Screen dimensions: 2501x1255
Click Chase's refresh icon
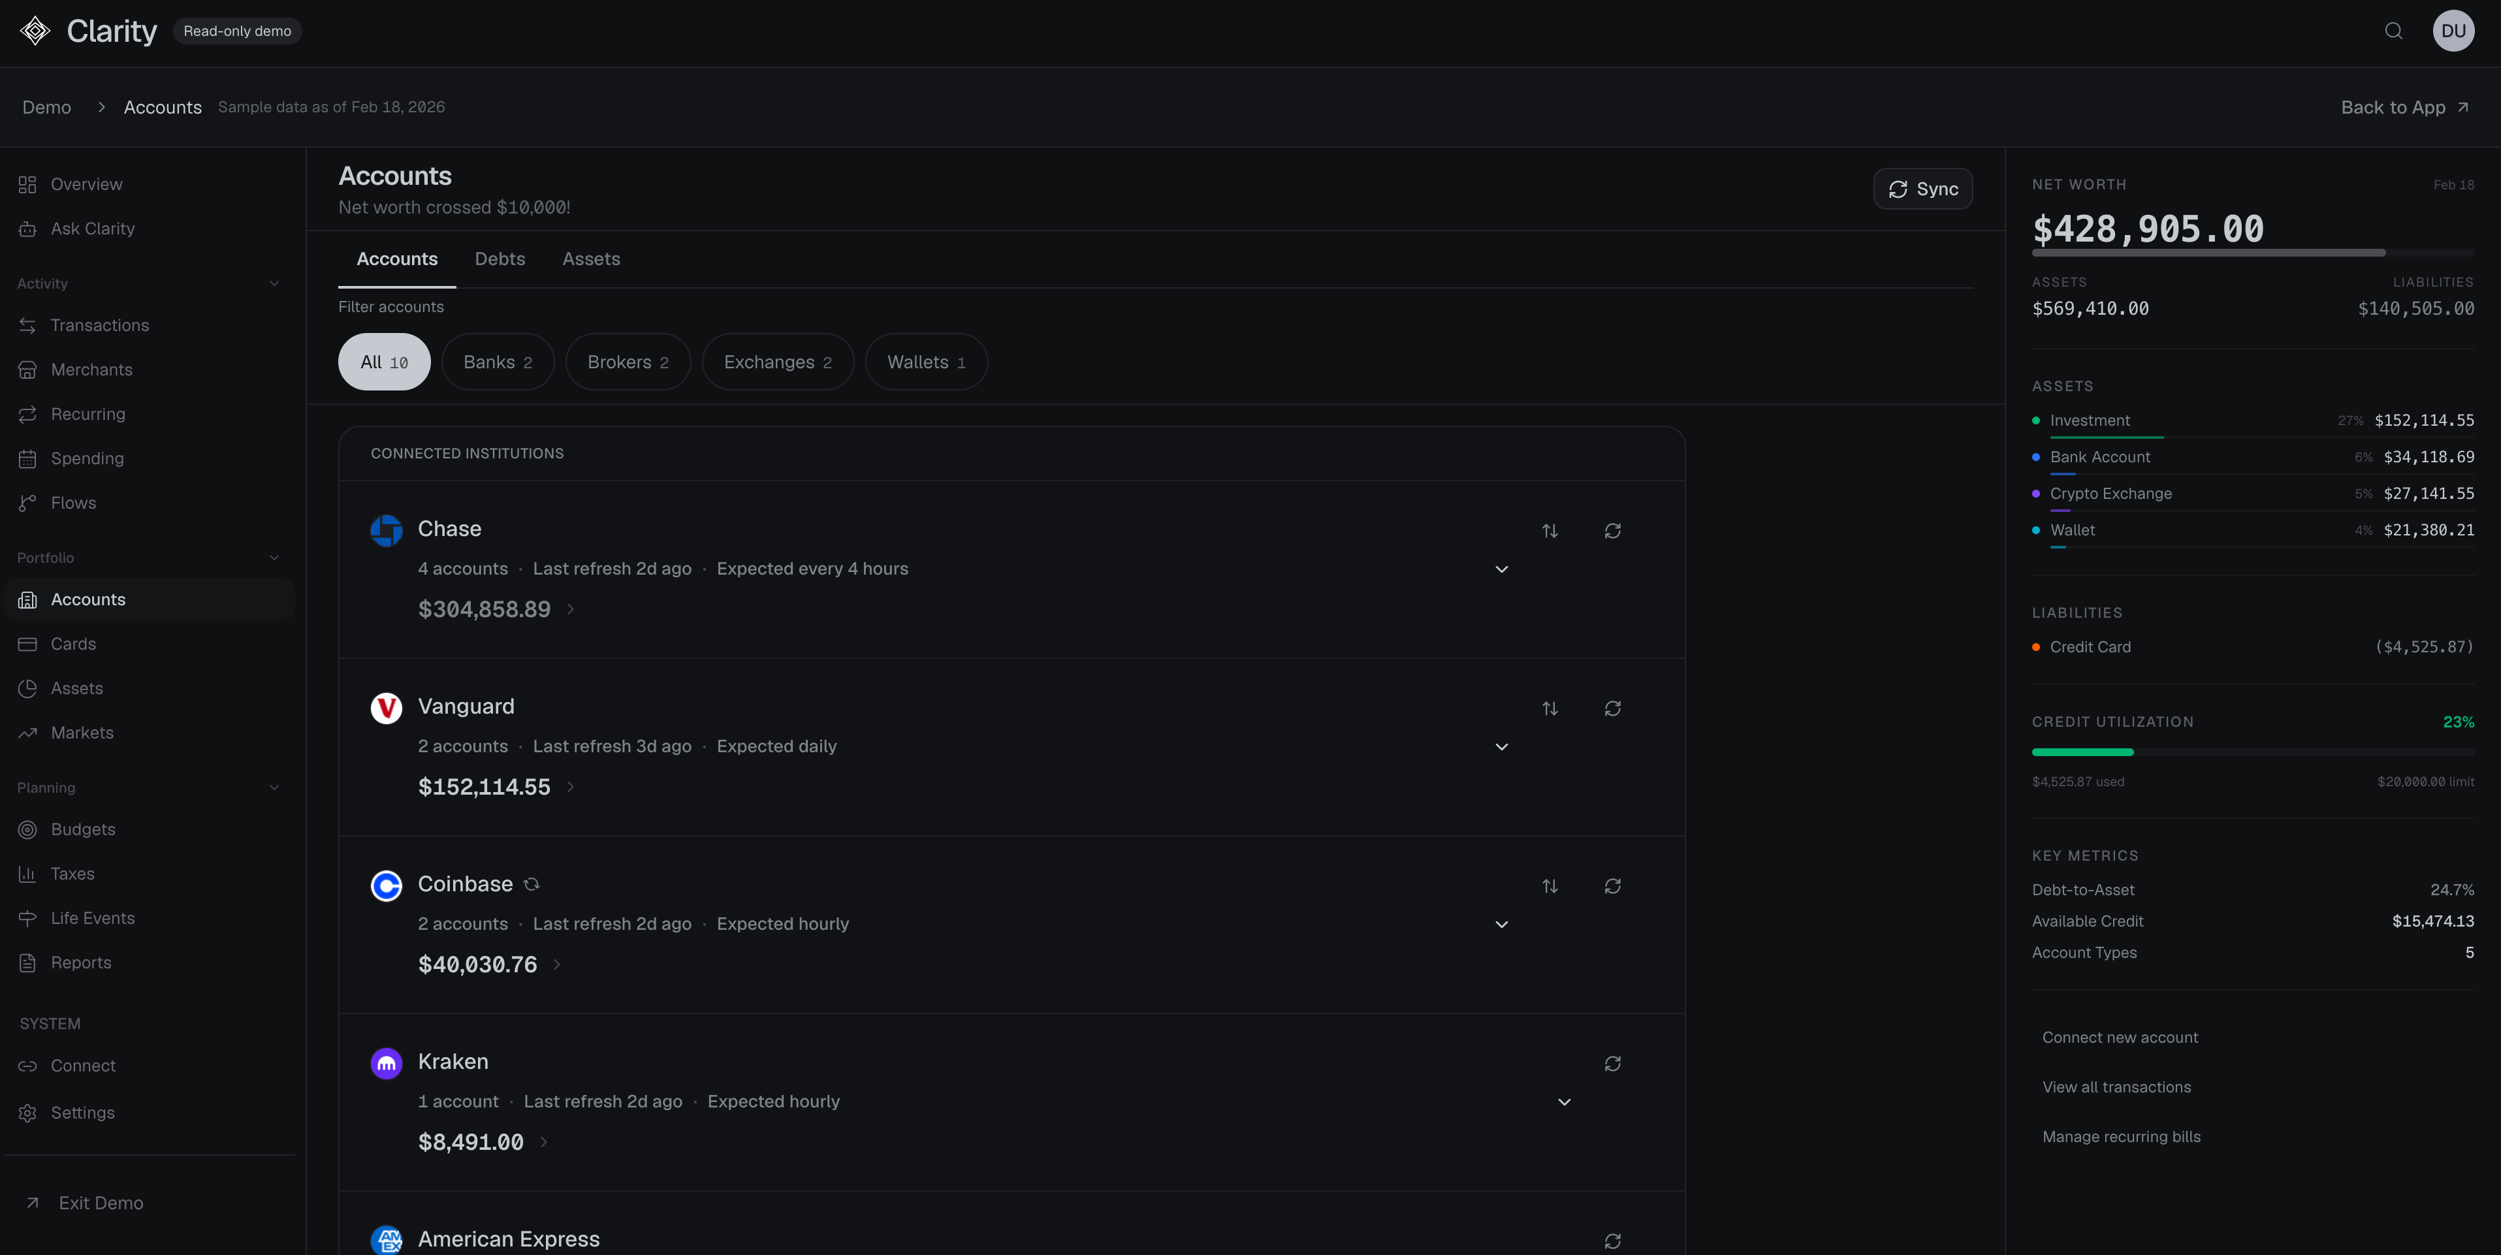click(x=1612, y=531)
